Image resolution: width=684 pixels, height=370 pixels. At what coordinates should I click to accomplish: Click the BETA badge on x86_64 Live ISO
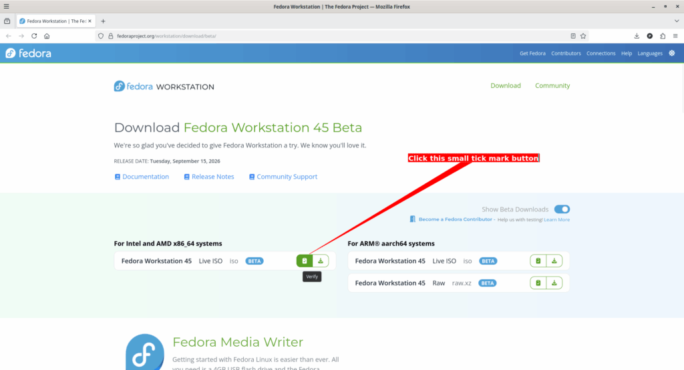254,261
